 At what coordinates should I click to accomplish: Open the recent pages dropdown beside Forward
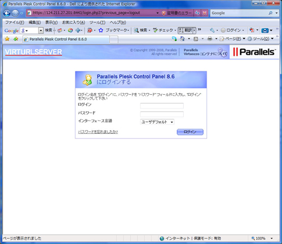(21, 14)
